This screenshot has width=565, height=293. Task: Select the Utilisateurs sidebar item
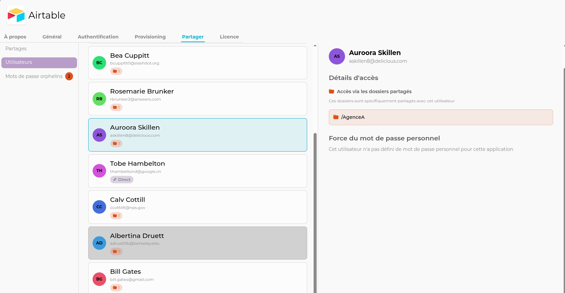(x=39, y=62)
